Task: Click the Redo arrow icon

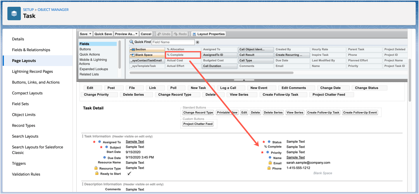Action: (x=175, y=34)
